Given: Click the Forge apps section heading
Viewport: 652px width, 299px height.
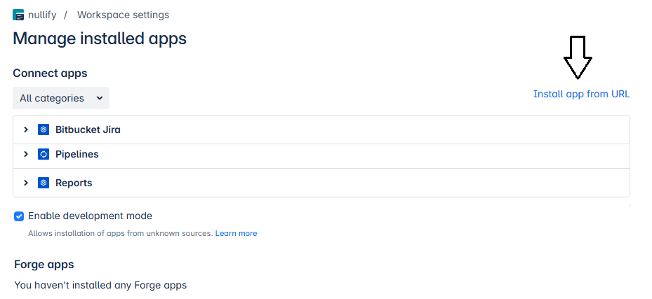Looking at the screenshot, I should (44, 264).
